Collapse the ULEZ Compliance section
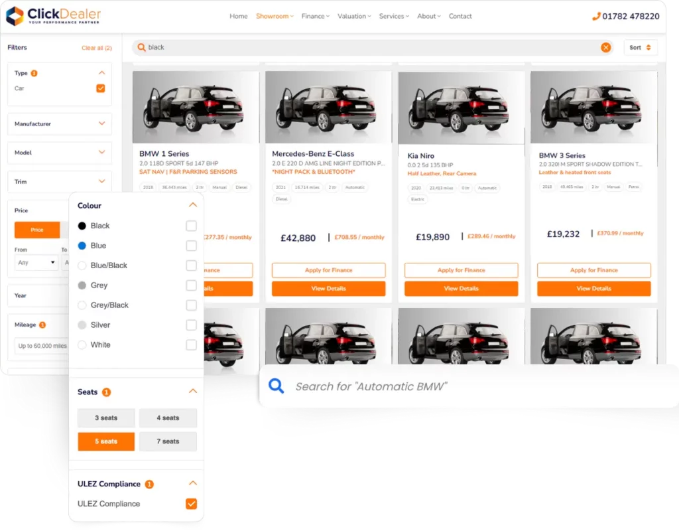 coord(193,483)
